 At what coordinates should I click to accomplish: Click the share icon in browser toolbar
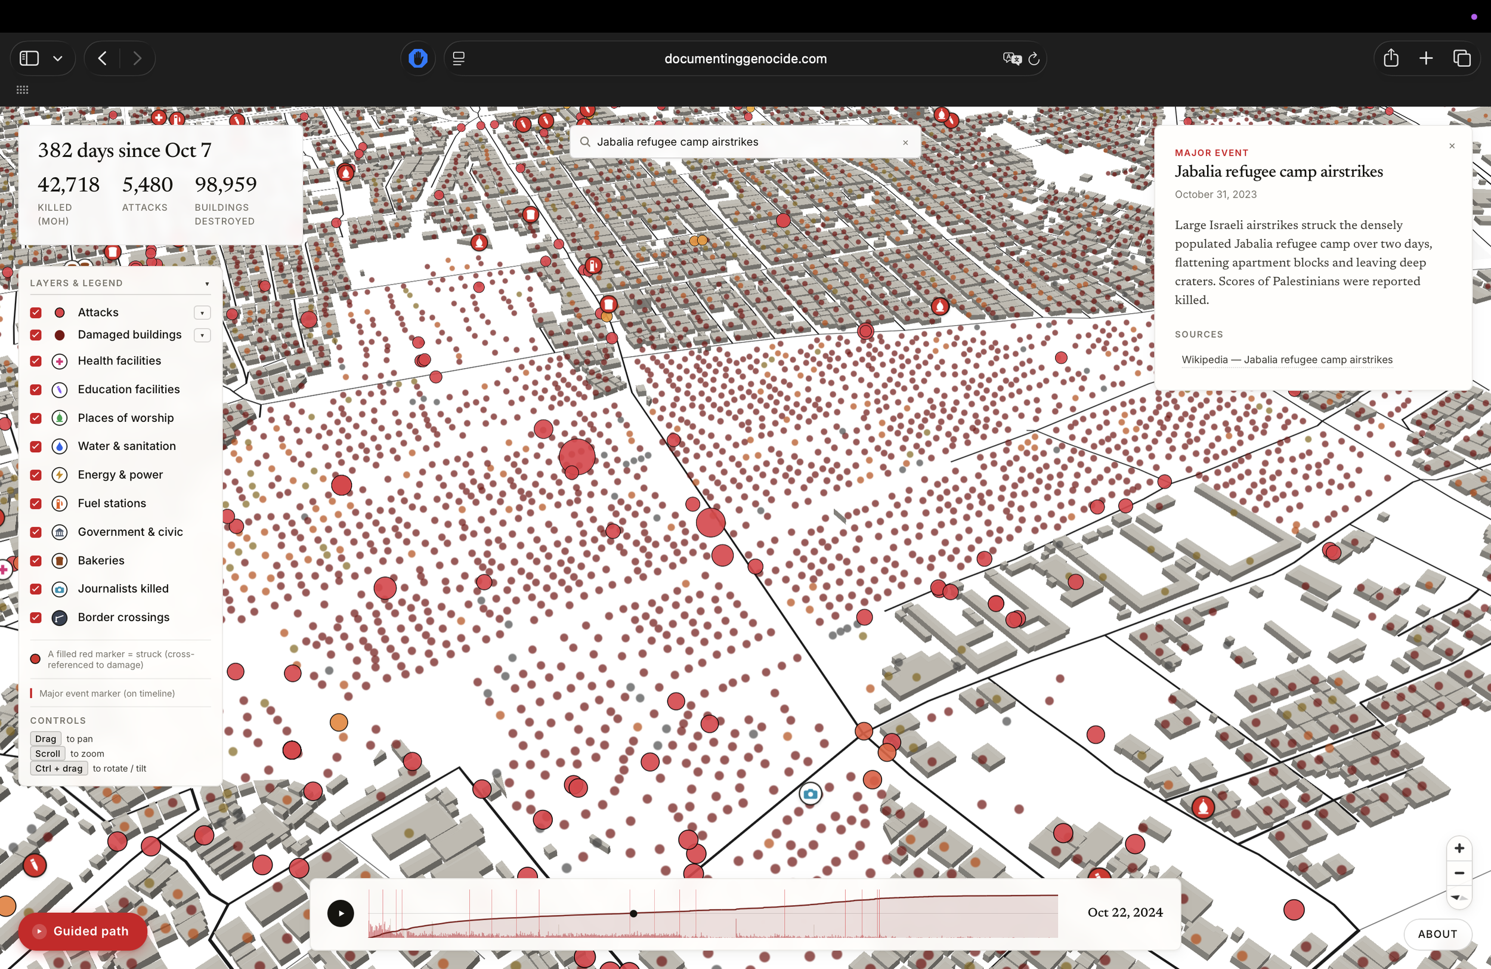pos(1391,58)
